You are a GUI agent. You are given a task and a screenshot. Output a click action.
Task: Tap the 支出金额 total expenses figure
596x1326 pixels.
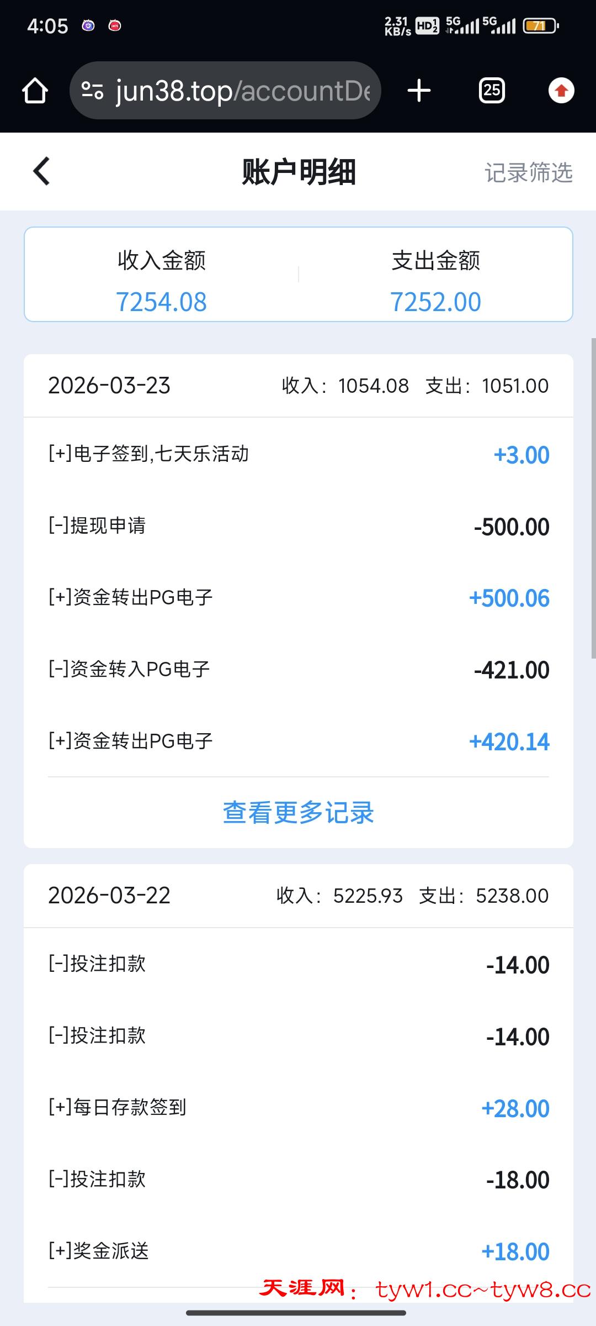point(435,302)
